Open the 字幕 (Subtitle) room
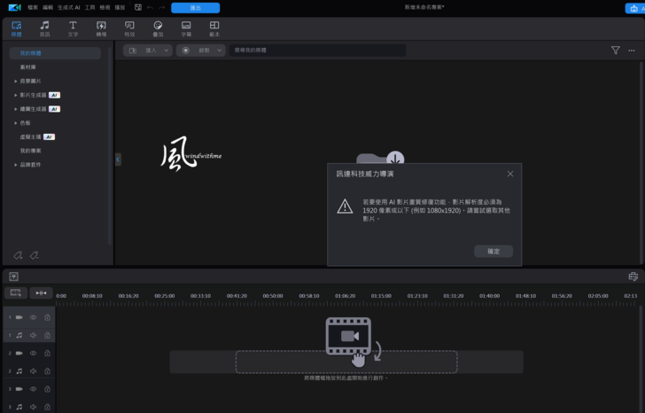Viewport: 645px width, 413px height. 186,28
